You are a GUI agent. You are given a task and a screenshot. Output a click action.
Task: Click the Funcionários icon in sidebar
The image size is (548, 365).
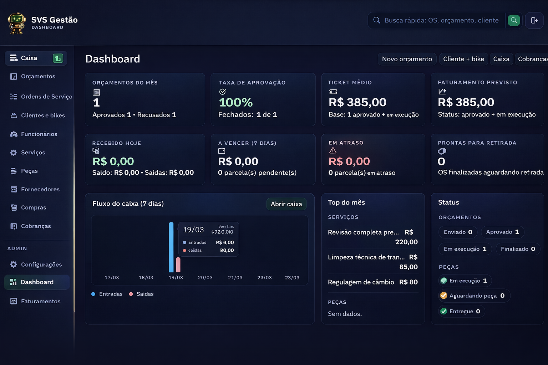[x=14, y=134]
